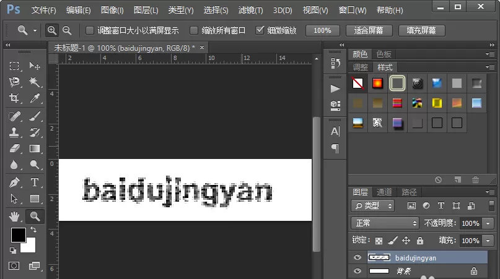Select the Gradient tool

coord(35,148)
